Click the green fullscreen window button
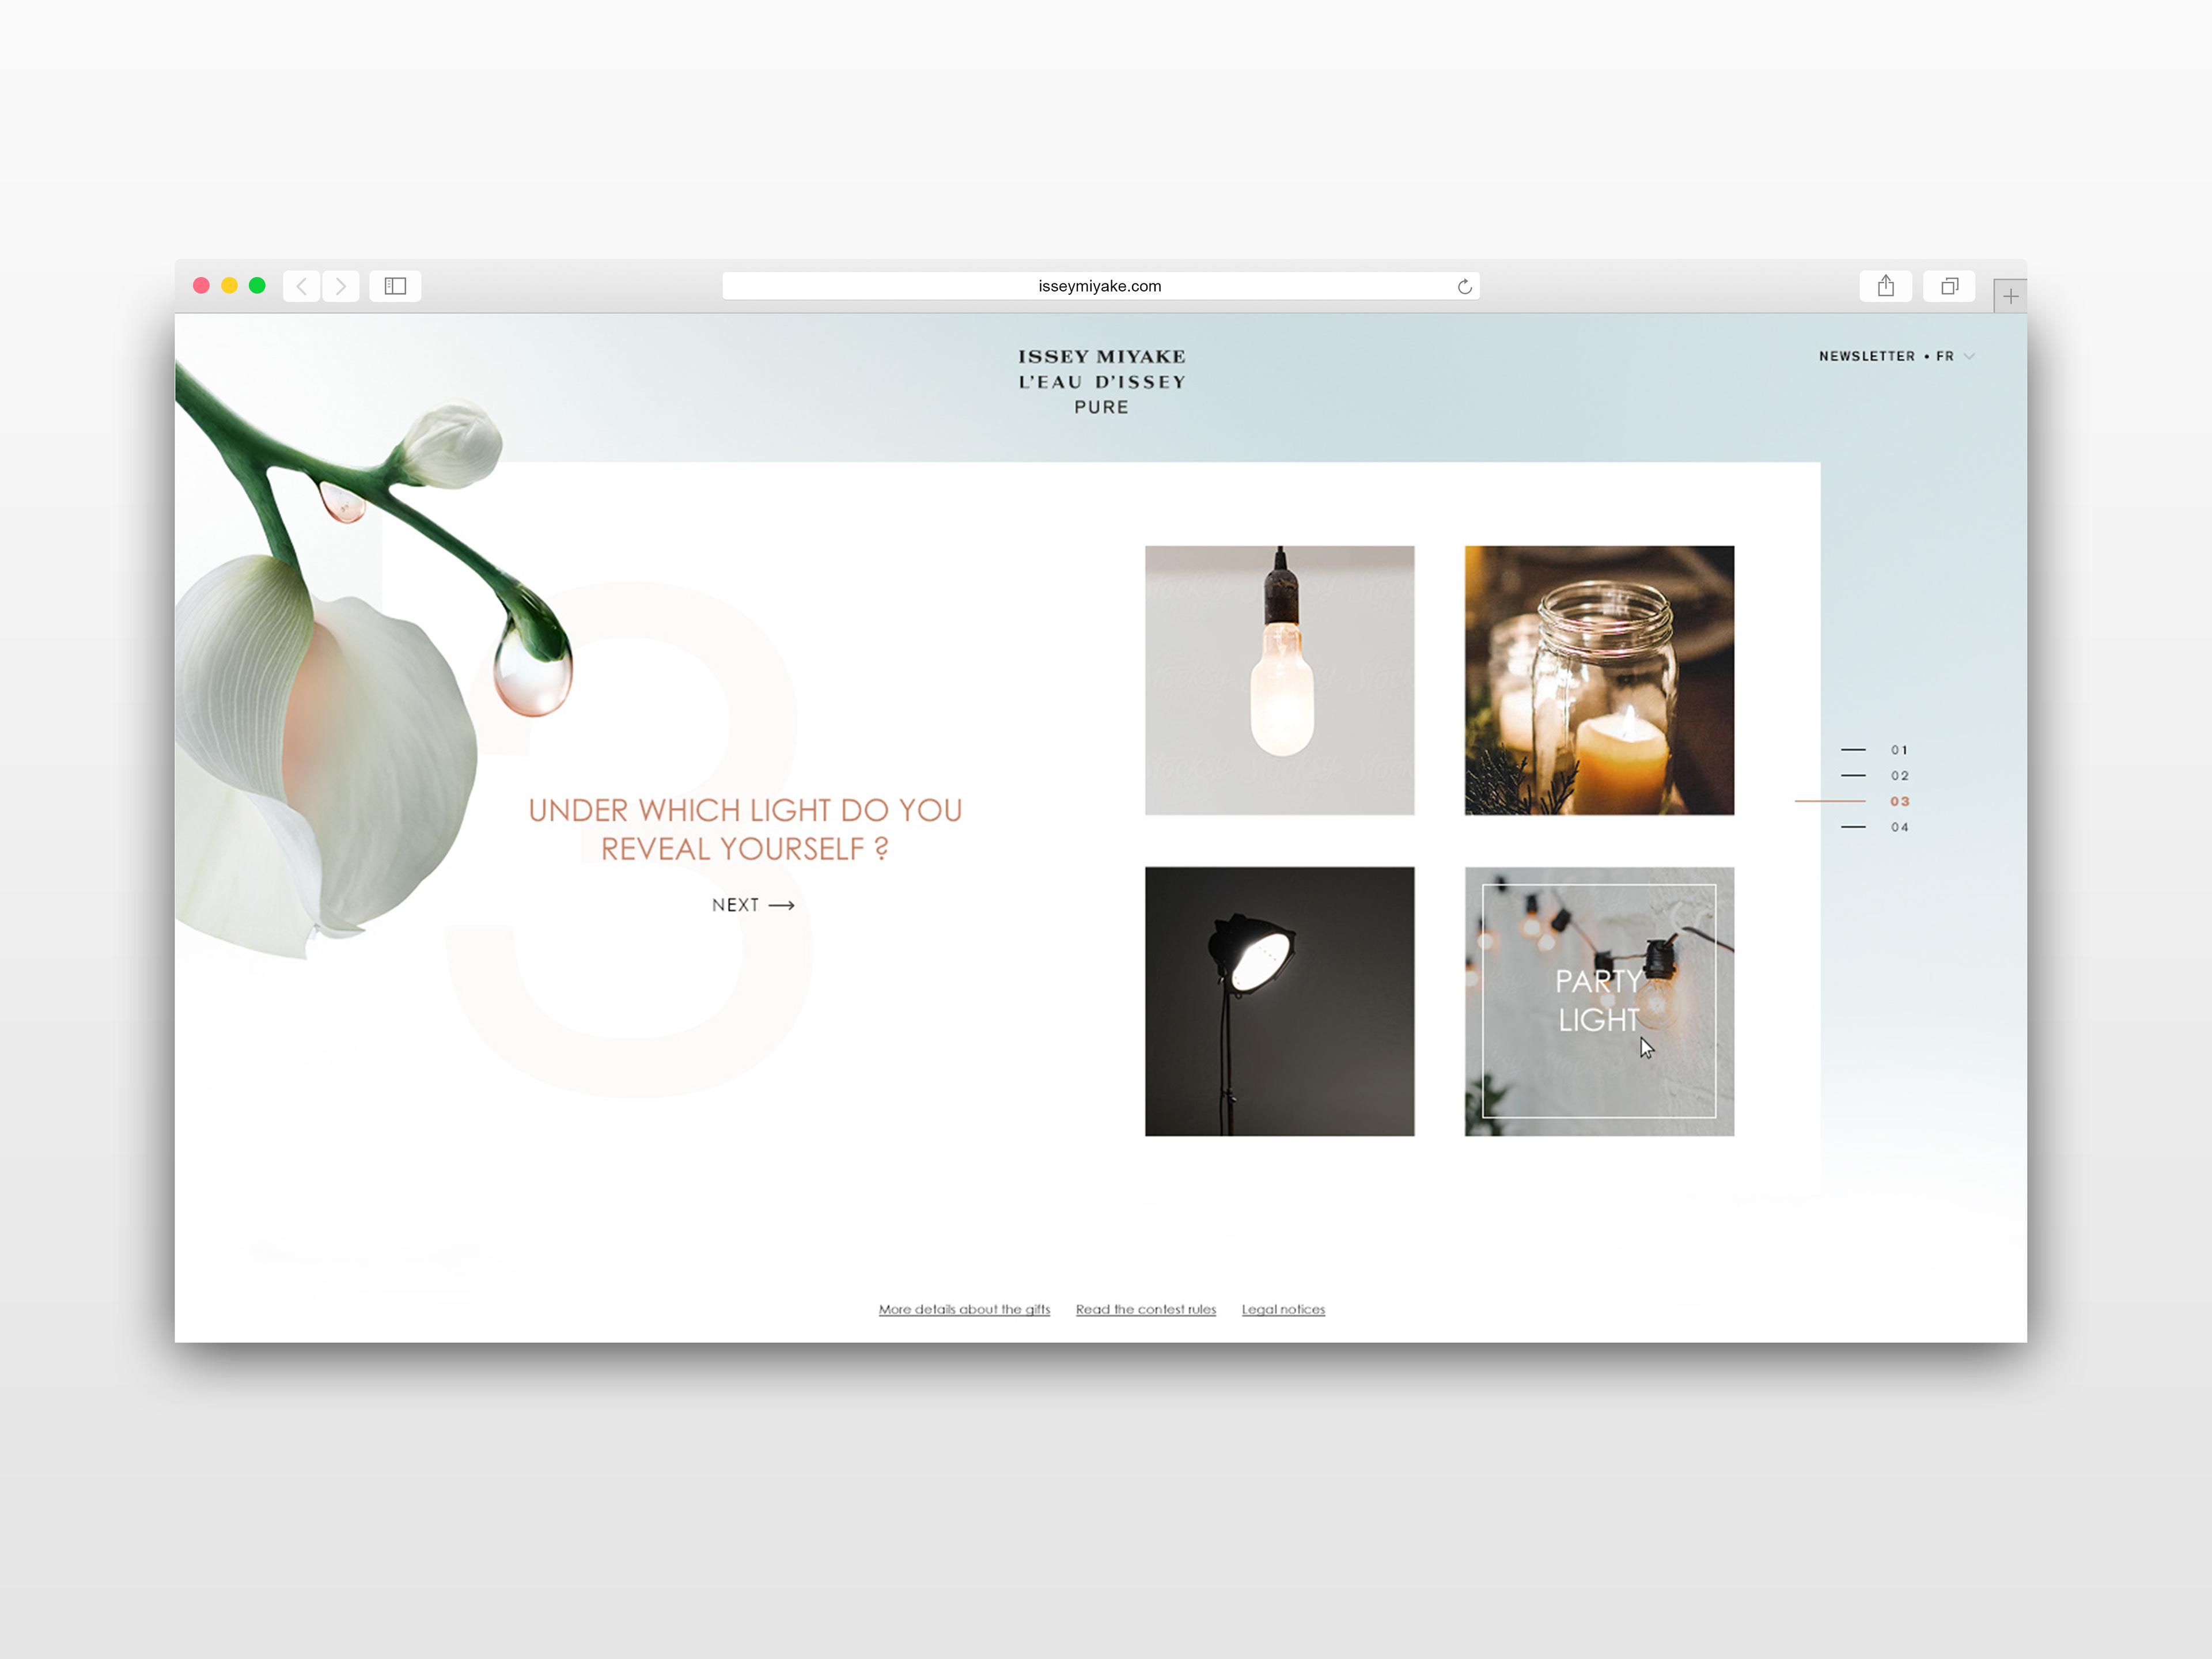 (257, 285)
